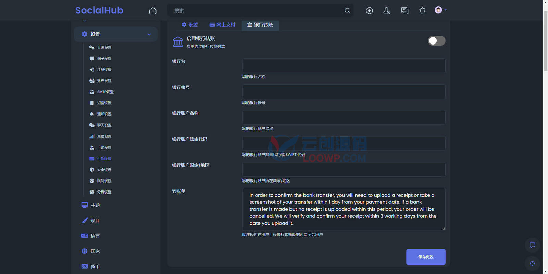Click the 直播设置 signal bars icon
The width and height of the screenshot is (548, 274).
coord(92,136)
